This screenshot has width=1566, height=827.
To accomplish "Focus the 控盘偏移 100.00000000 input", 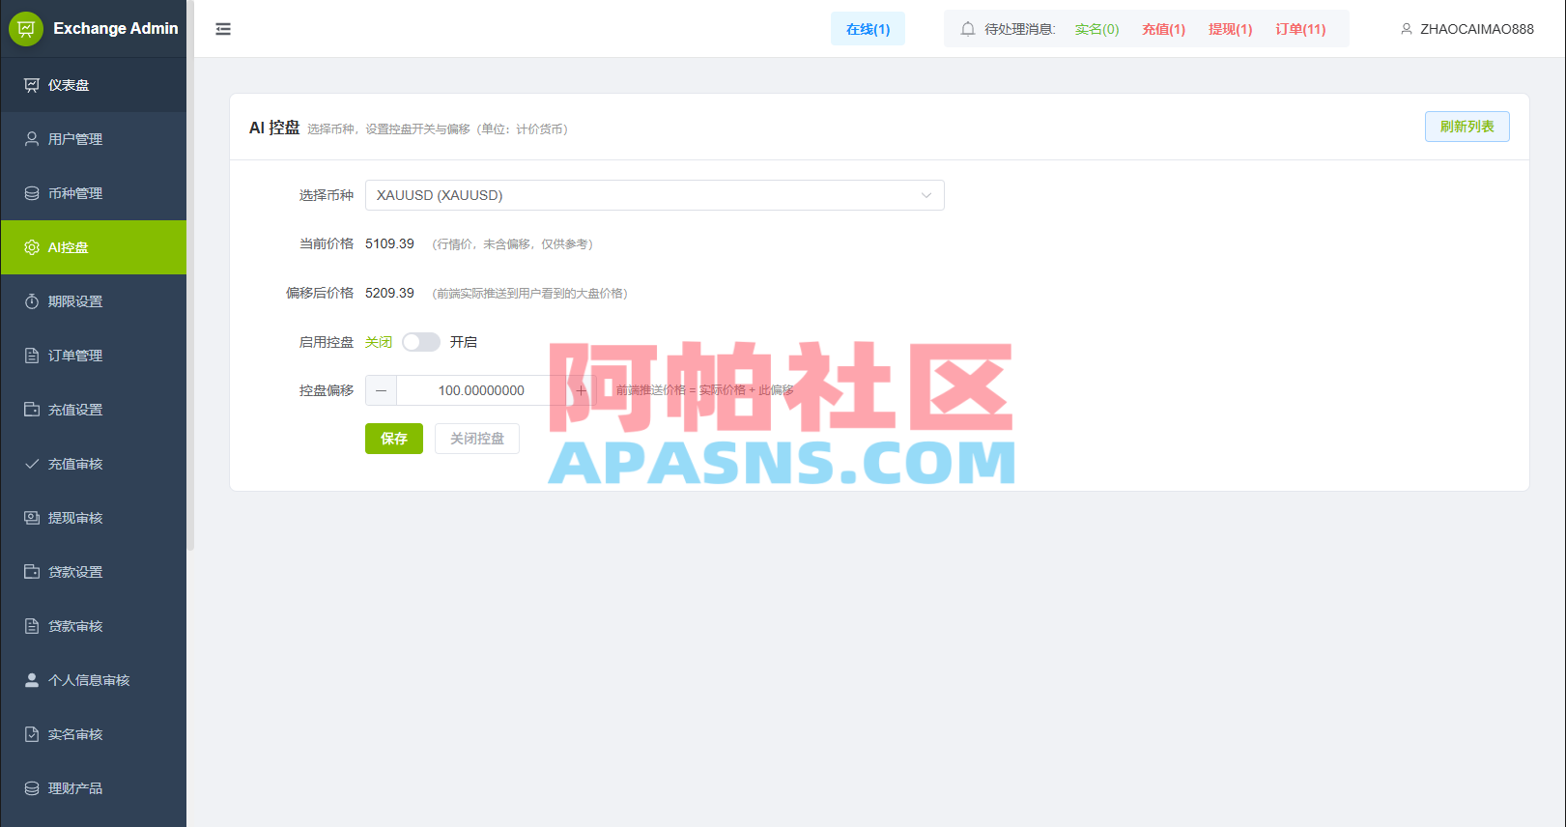I will pos(481,390).
